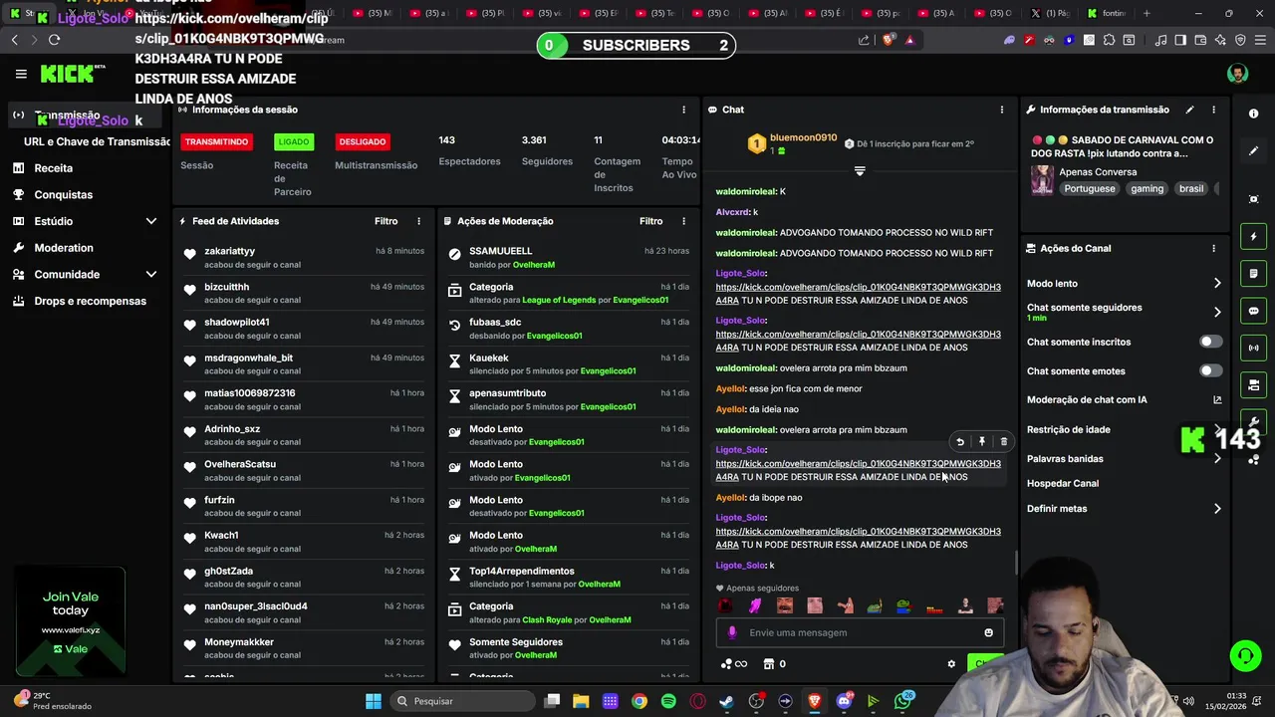Open bluemoon0910 leaderboard entry
Viewport: 1275px width, 717px height.
pos(792,143)
